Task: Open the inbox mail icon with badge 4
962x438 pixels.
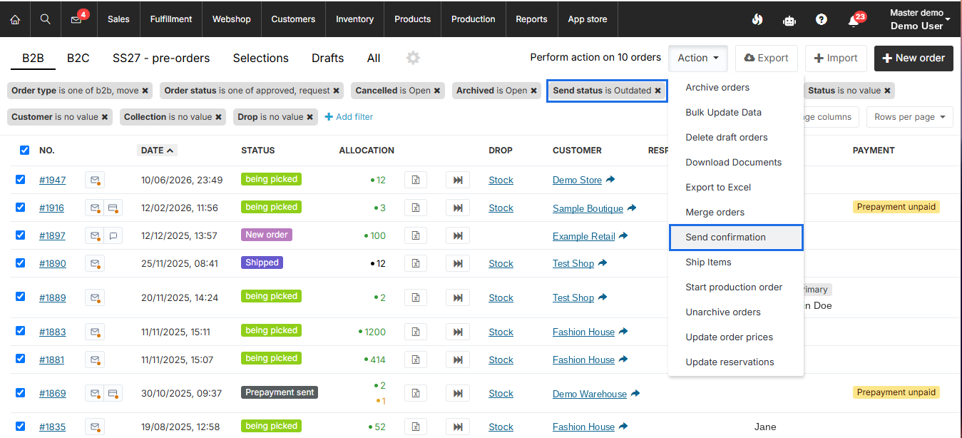Action: [76, 19]
